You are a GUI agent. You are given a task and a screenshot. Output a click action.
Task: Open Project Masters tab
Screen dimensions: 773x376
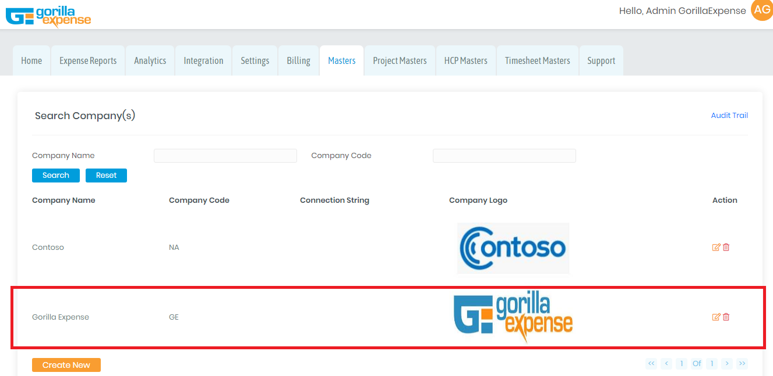[400, 60]
